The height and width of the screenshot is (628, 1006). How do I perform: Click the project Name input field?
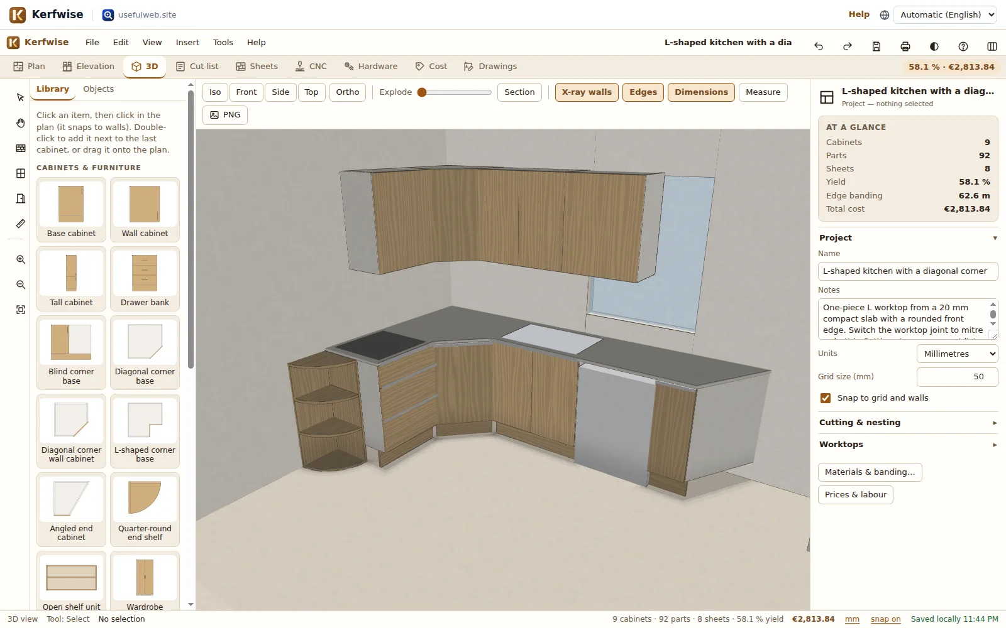pos(908,271)
